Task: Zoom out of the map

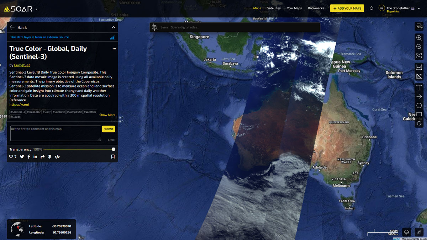Action: [419, 47]
